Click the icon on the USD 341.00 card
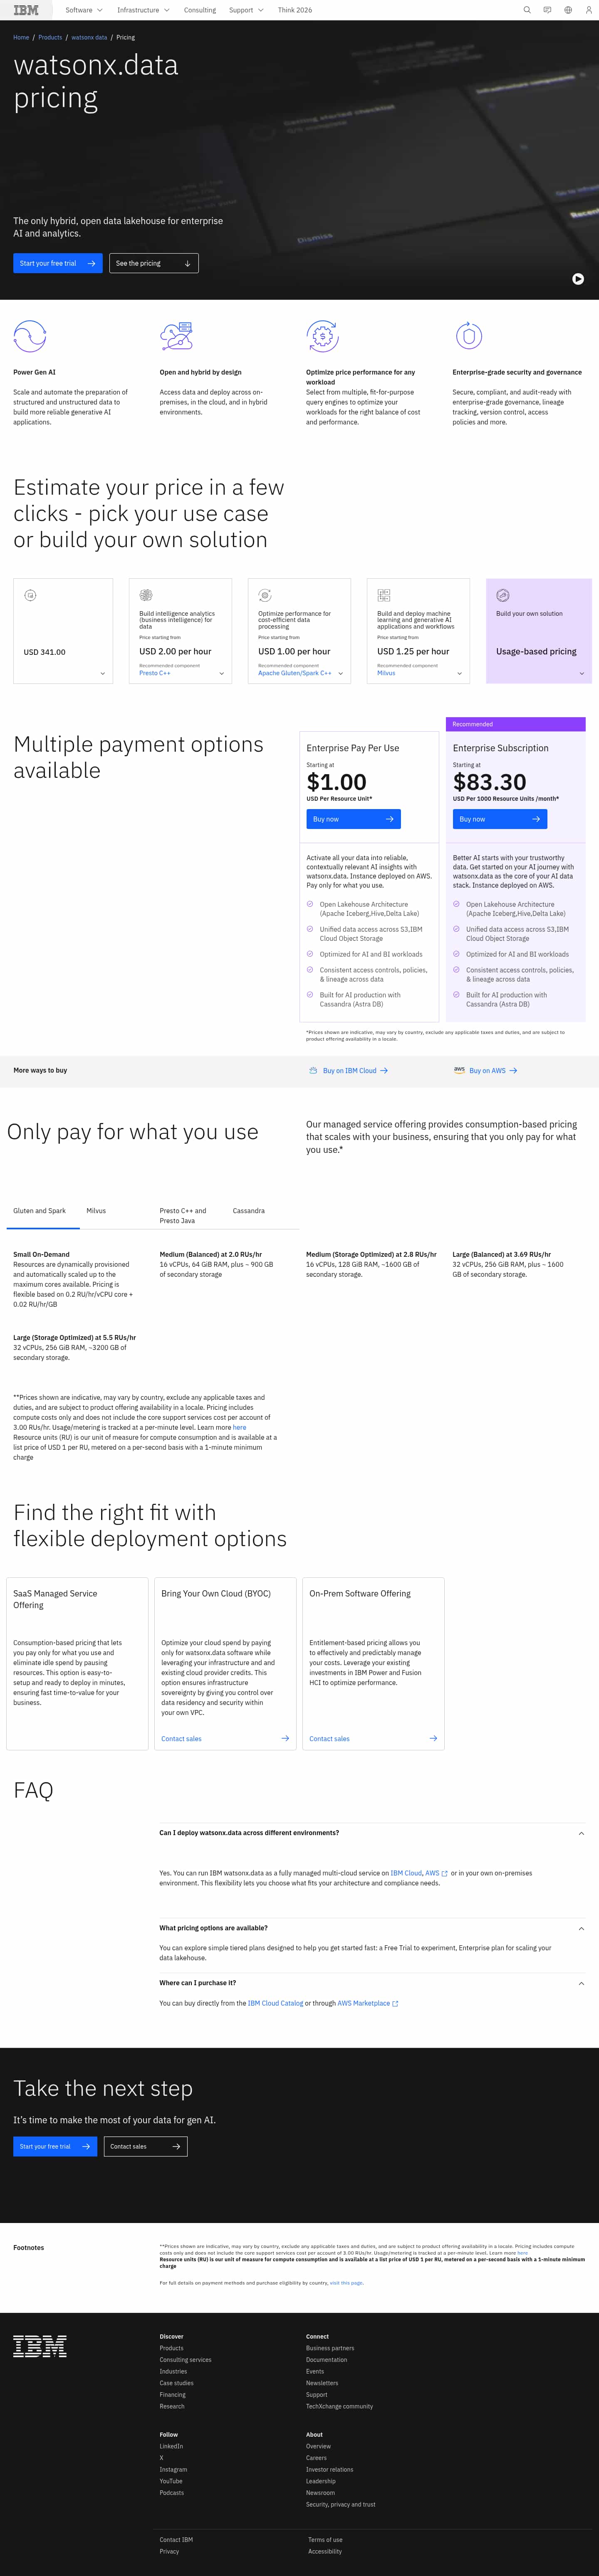This screenshot has height=2576, width=599. 30,595
